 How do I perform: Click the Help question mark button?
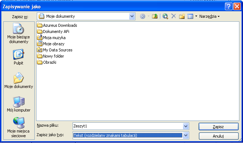(229, 7)
